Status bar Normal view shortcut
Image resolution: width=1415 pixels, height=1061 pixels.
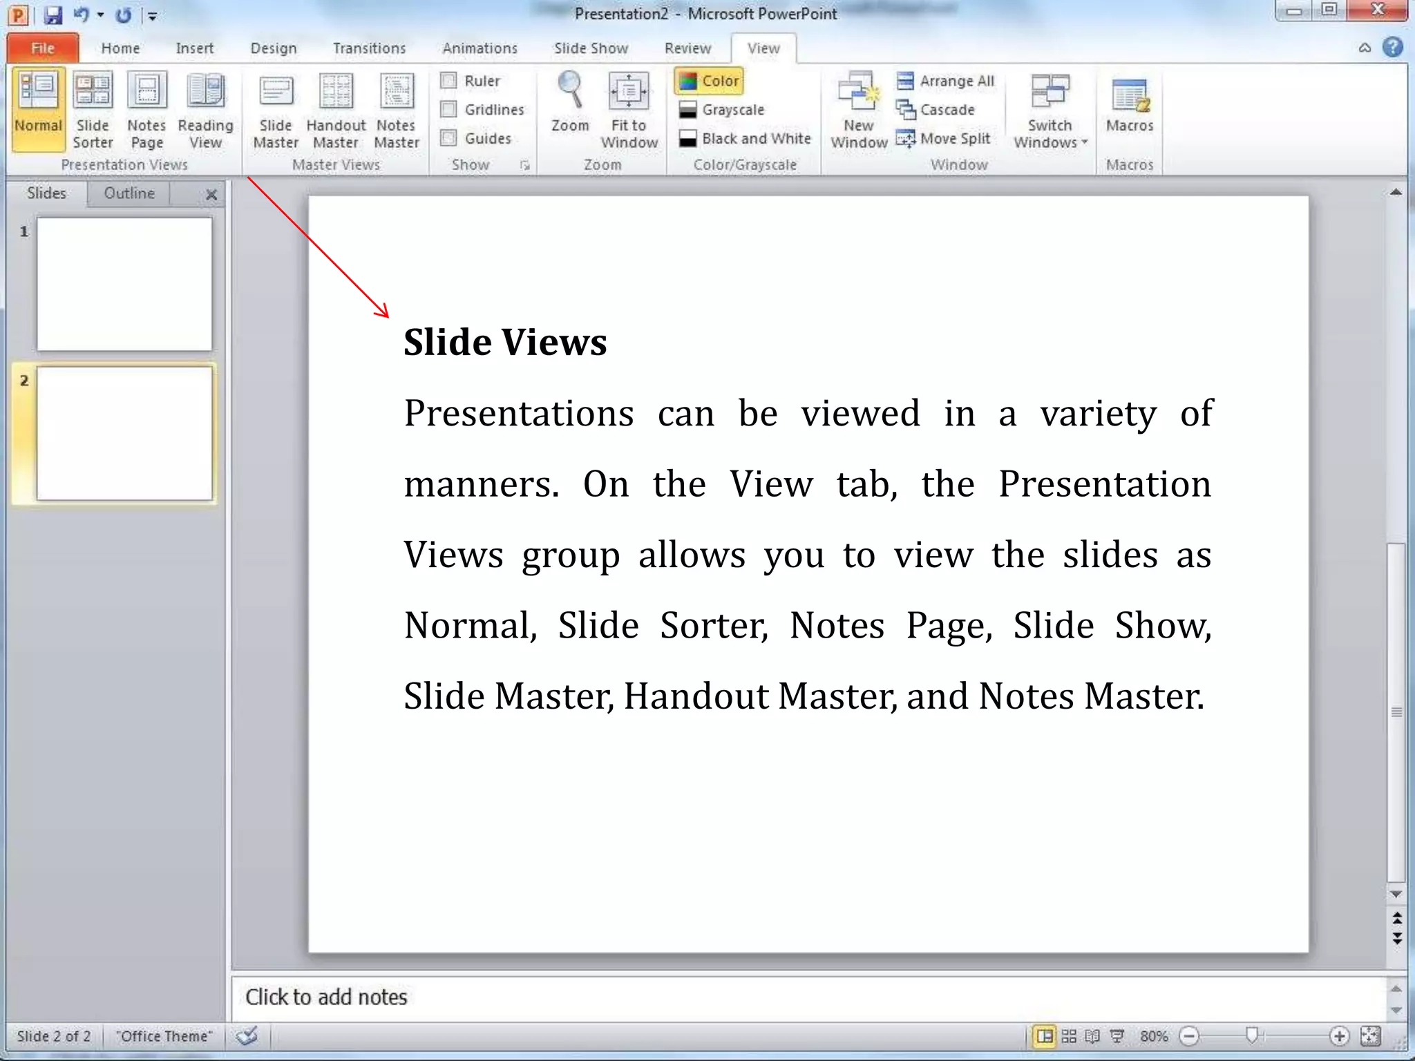click(x=1045, y=1036)
